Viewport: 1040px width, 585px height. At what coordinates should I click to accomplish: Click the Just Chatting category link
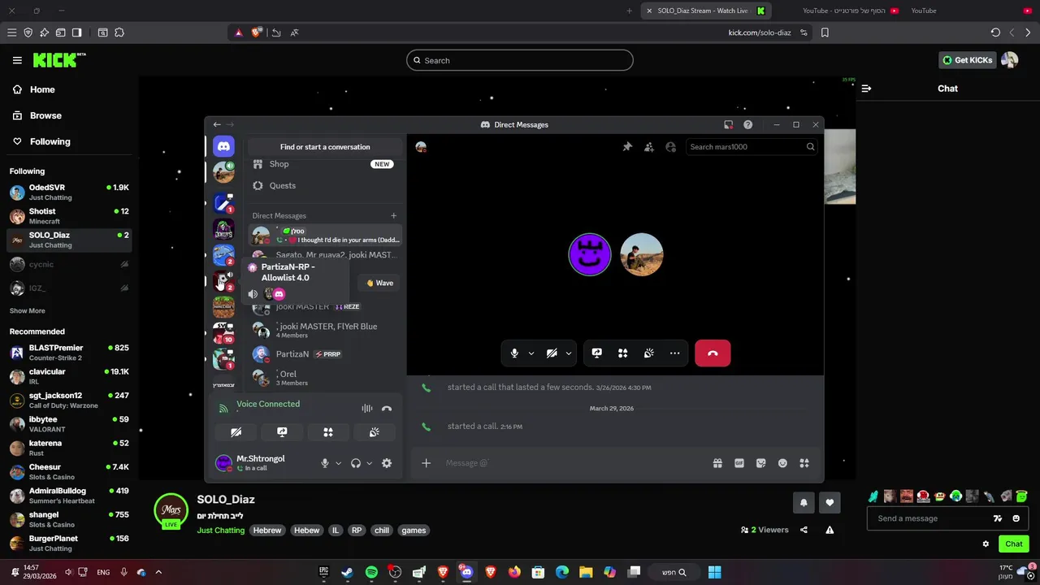pos(220,531)
